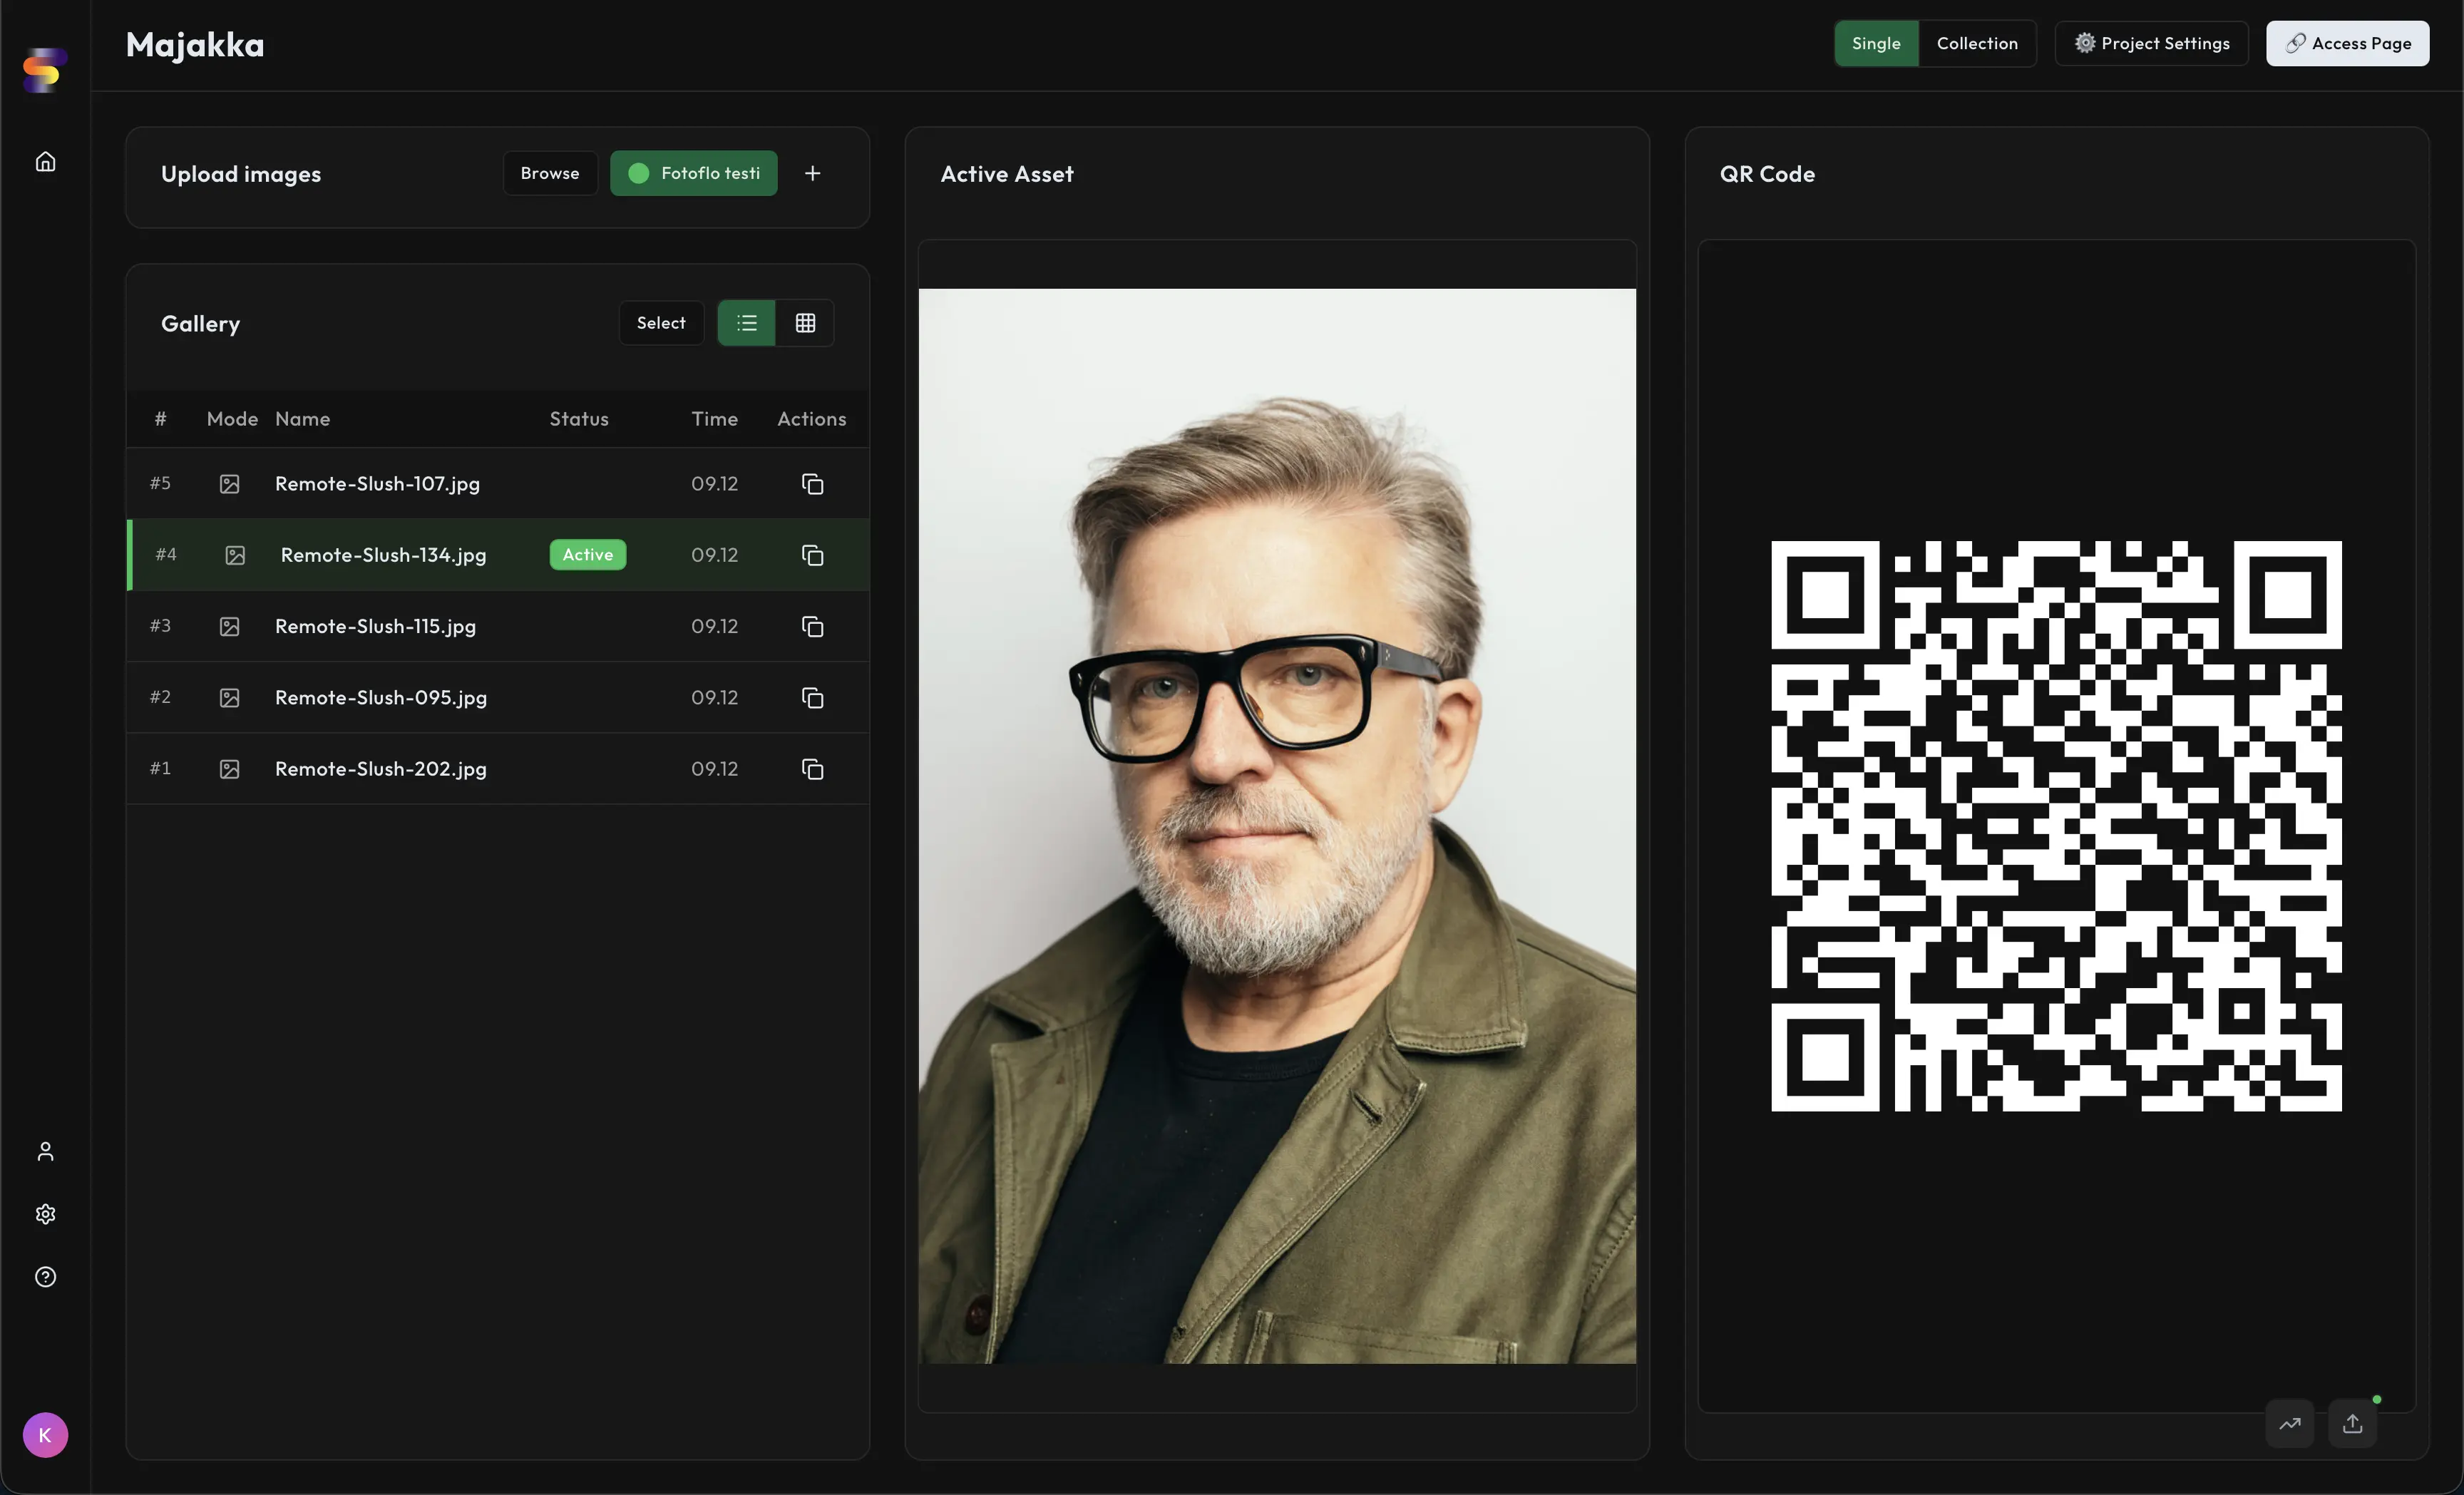Click the Mode column header
This screenshot has width=2464, height=1495.
coord(232,419)
